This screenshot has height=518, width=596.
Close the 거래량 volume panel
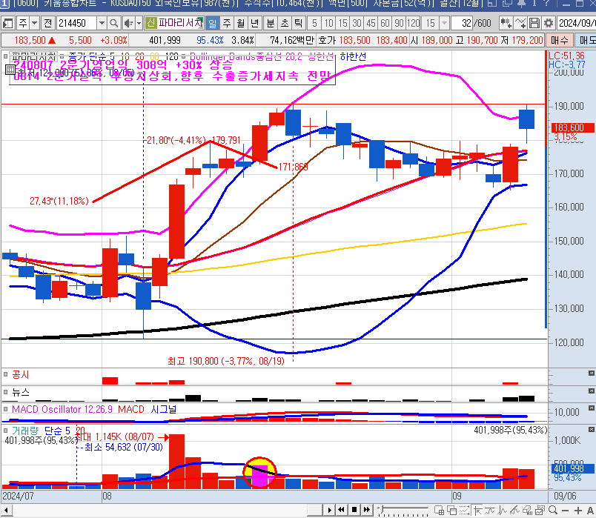[x=592, y=430]
